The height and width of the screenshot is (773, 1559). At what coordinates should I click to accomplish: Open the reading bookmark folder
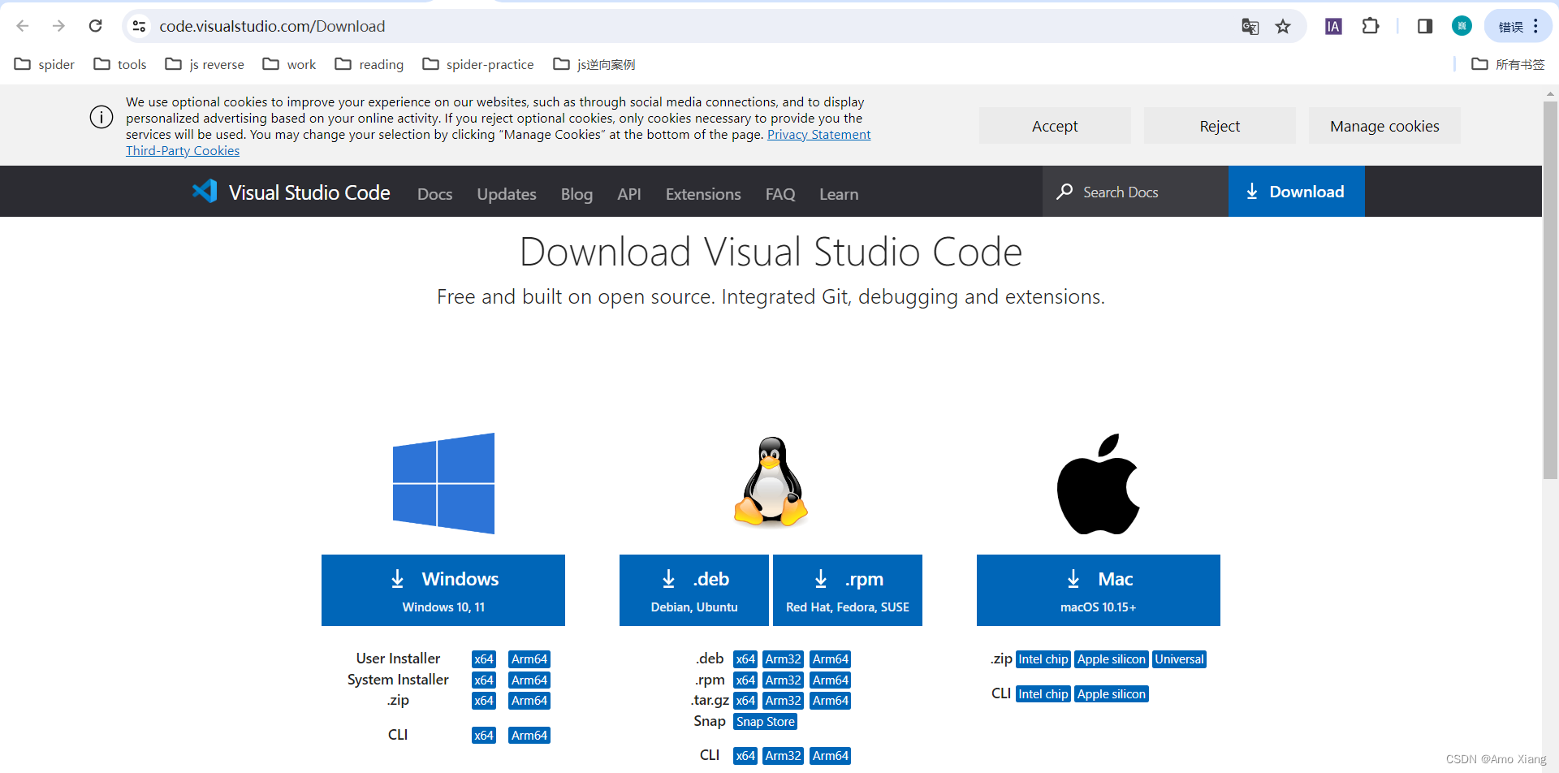[369, 64]
